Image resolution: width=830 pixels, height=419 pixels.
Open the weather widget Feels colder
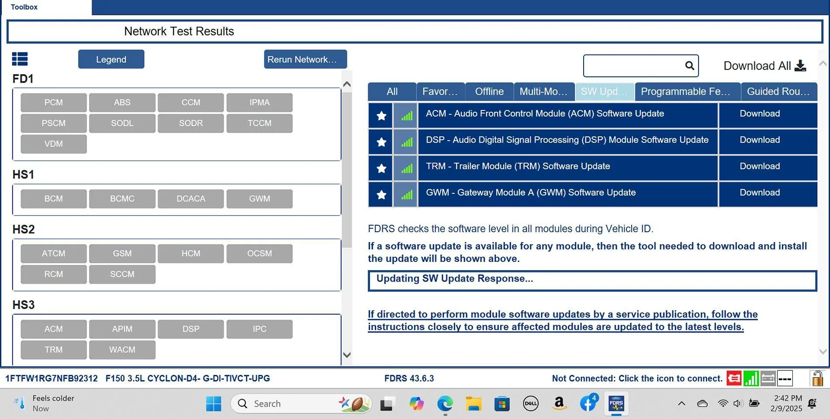(x=44, y=403)
